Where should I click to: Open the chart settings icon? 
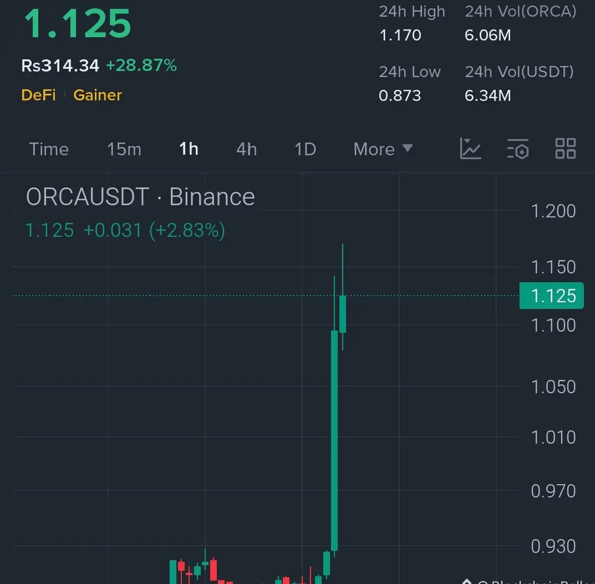(x=518, y=149)
